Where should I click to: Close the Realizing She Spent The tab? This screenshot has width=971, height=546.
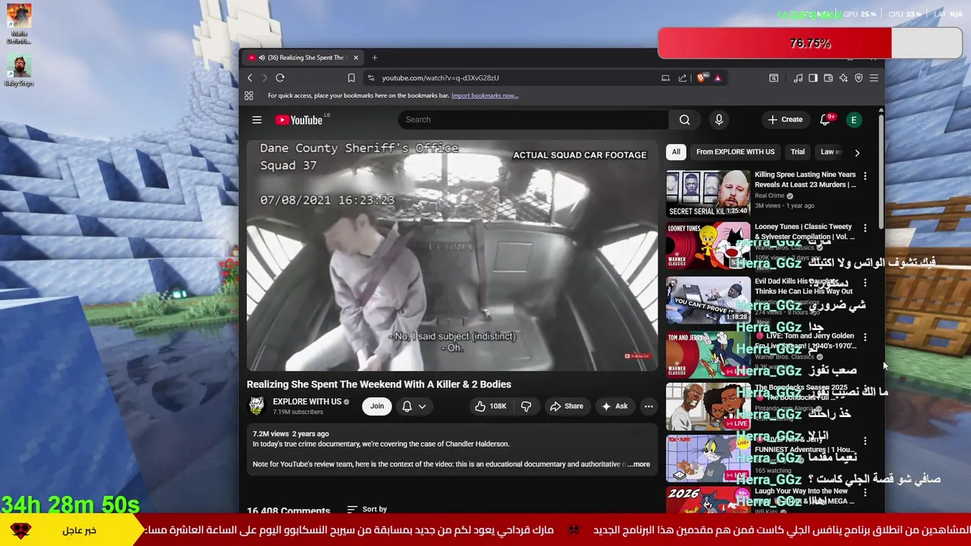pyautogui.click(x=356, y=58)
